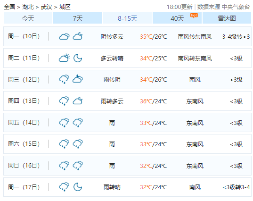Click 雨 description on 周五 (14日)
This screenshot has width=253, height=201.
coord(112,123)
